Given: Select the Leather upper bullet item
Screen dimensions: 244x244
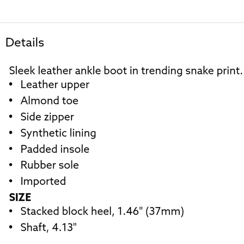Looking at the screenshot, I should coord(55,85).
